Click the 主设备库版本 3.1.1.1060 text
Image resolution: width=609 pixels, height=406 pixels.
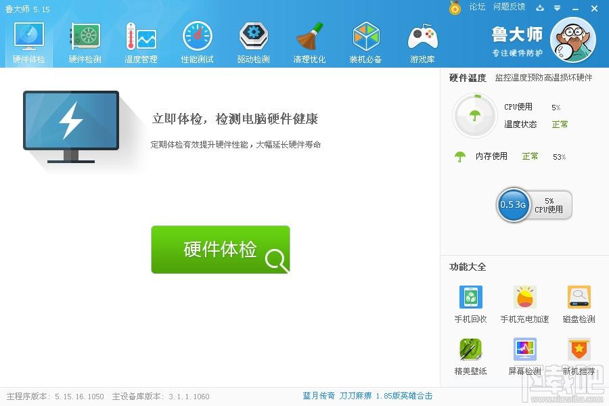point(160,397)
